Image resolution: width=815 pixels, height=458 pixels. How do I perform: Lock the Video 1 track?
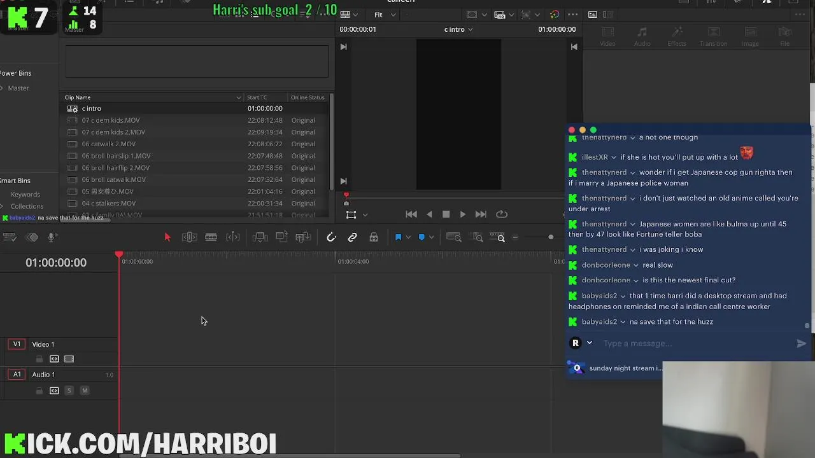tap(39, 359)
